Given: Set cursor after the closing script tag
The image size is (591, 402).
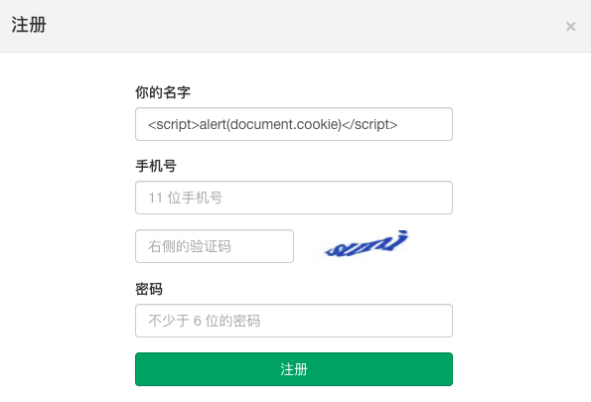Looking at the screenshot, I should (x=398, y=124).
